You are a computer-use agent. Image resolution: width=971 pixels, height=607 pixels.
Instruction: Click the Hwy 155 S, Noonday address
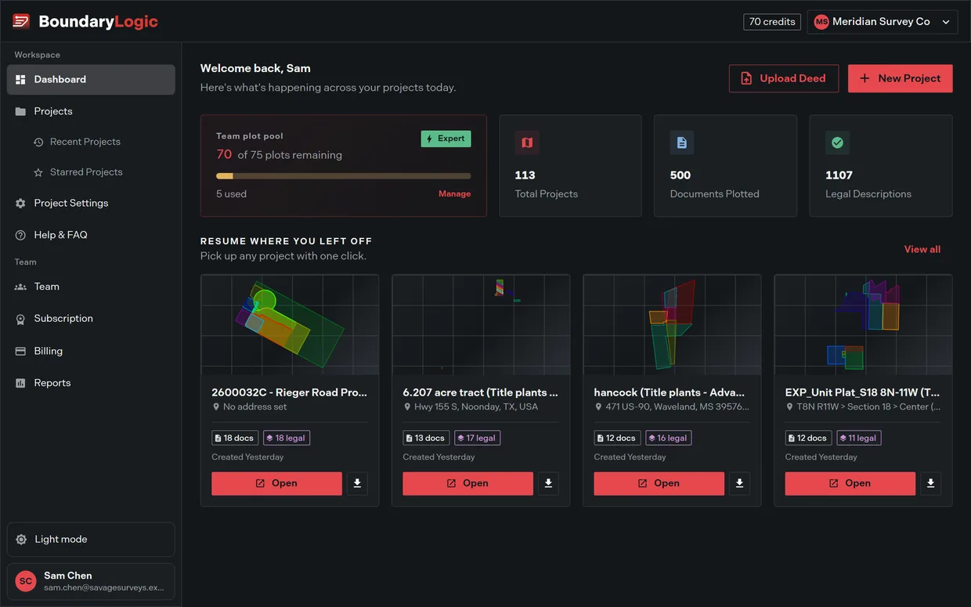[476, 406]
